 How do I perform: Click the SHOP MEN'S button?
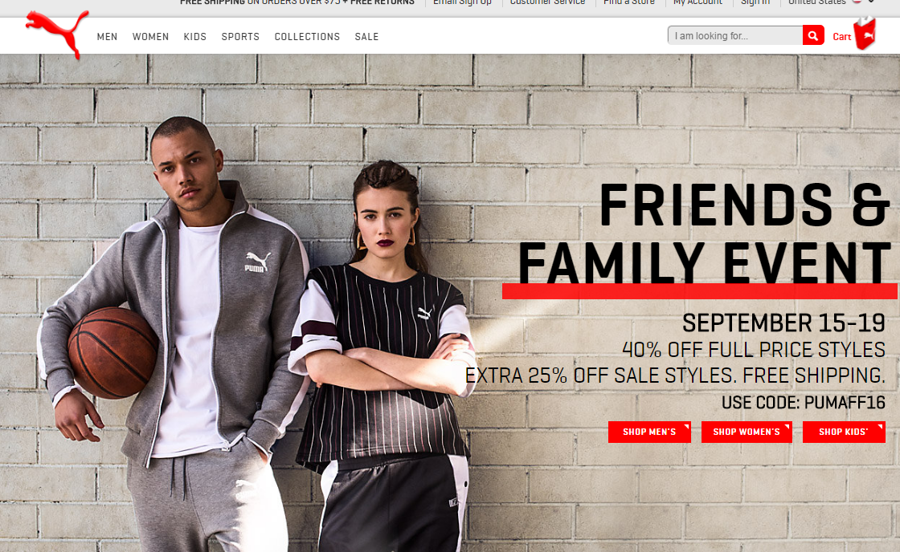(x=649, y=432)
